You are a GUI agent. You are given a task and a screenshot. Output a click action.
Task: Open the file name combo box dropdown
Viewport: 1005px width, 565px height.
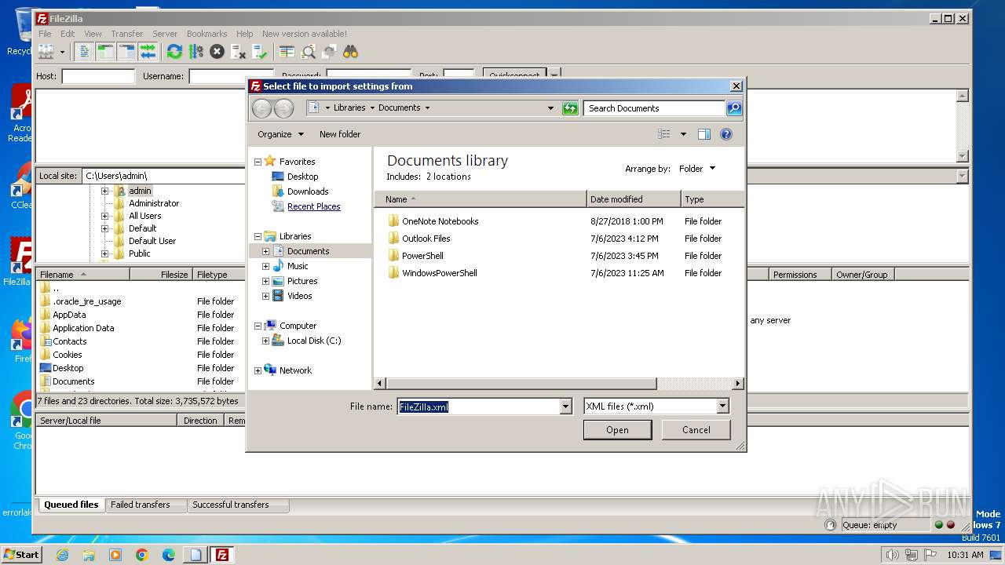click(x=565, y=406)
